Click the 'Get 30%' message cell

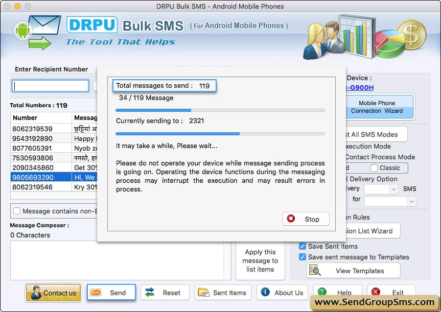click(x=85, y=167)
